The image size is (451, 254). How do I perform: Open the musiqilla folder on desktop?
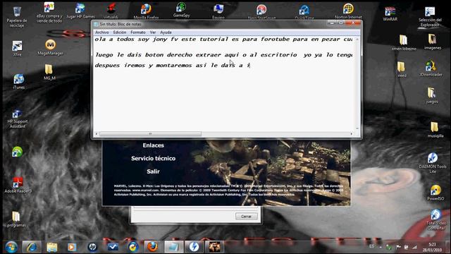coord(435,130)
